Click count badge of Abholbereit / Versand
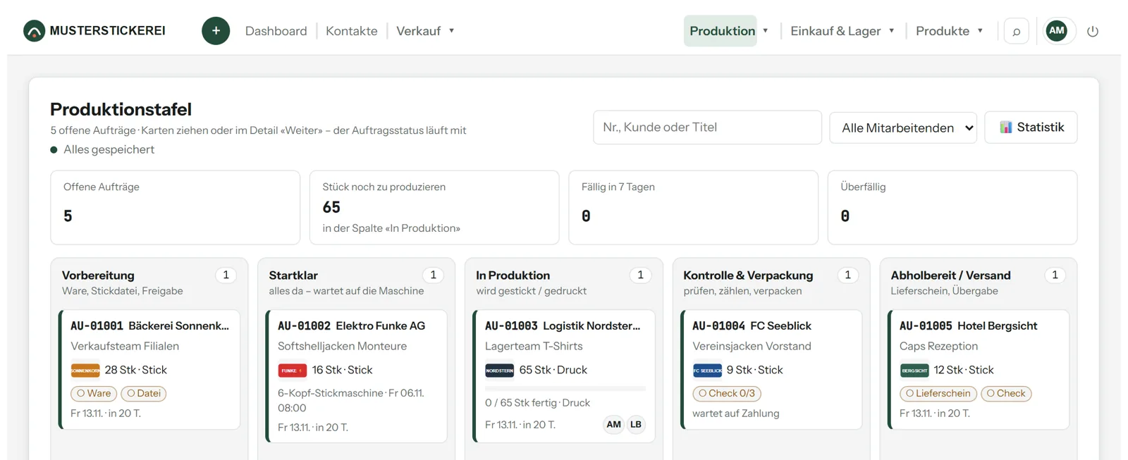Viewport: 1128px width, 460px height. (1055, 275)
